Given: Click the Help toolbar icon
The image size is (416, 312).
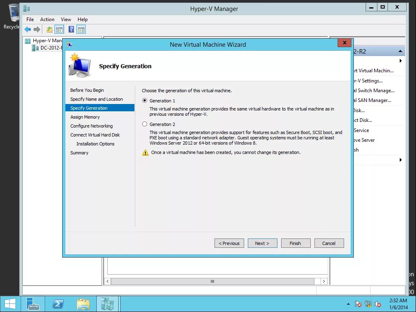Looking at the screenshot, I should point(71,29).
